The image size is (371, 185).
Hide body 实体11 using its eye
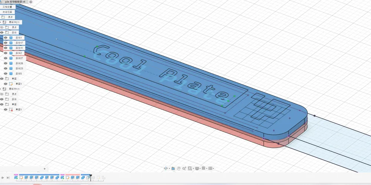tap(6, 48)
